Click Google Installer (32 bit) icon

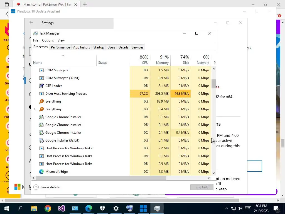41,140
